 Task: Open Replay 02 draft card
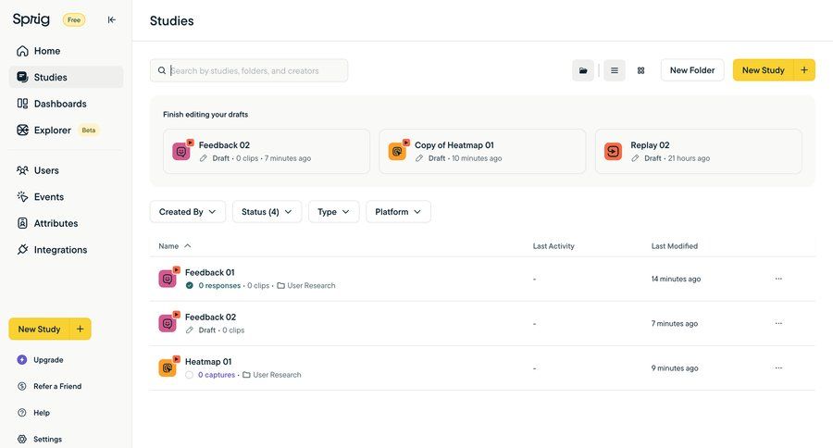pyautogui.click(x=699, y=152)
